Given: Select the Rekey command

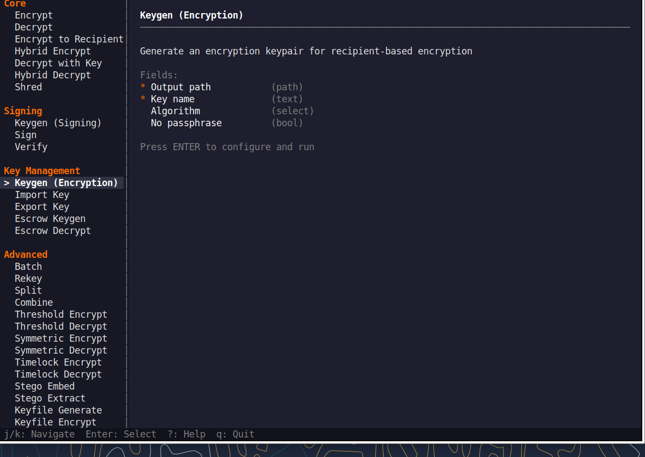Looking at the screenshot, I should pos(28,278).
